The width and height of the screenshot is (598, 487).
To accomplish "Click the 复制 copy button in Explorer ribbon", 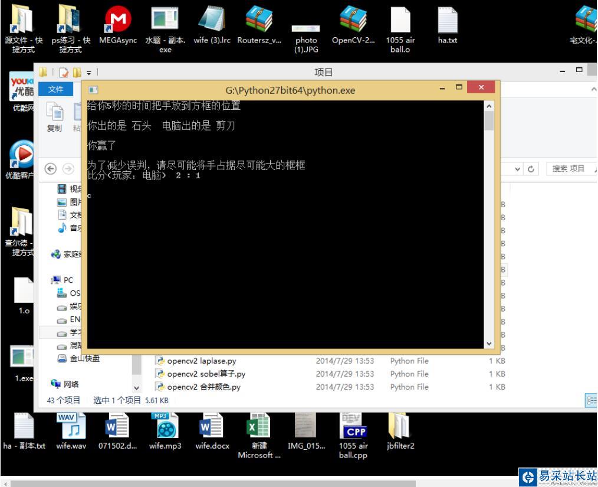I will coord(54,117).
